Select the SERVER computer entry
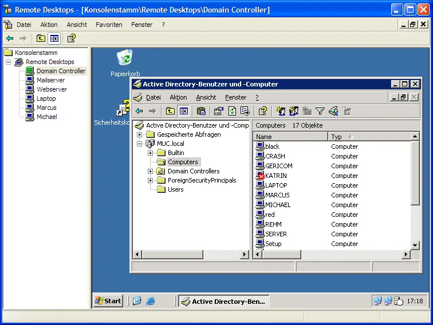The width and height of the screenshot is (433, 325). (276, 234)
